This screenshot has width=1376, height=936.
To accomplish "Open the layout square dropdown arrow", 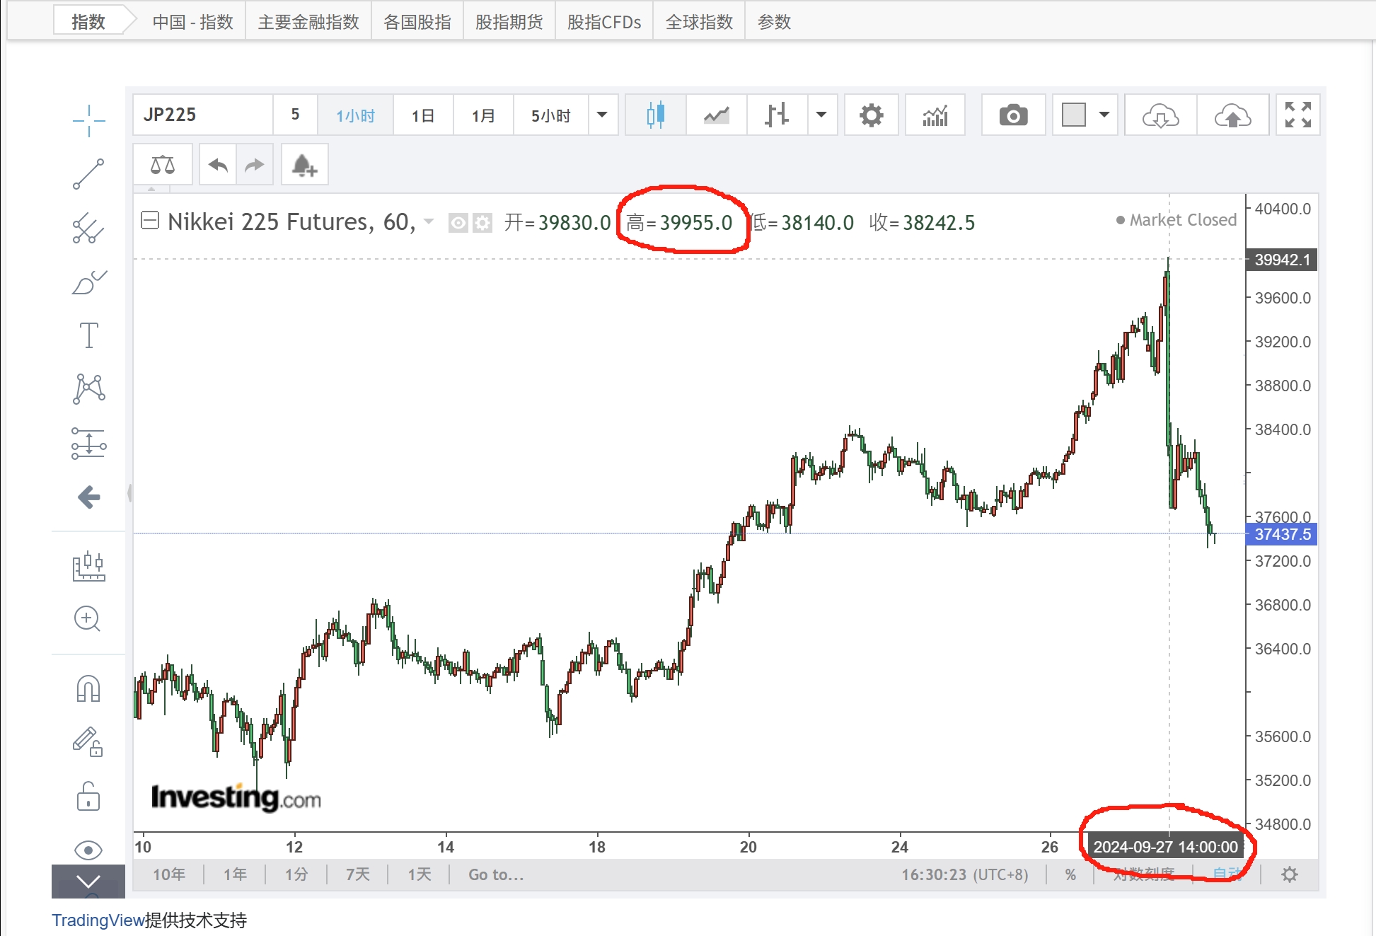I will click(x=1104, y=115).
